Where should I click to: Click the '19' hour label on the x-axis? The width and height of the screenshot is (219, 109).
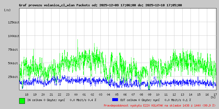tap(35, 95)
